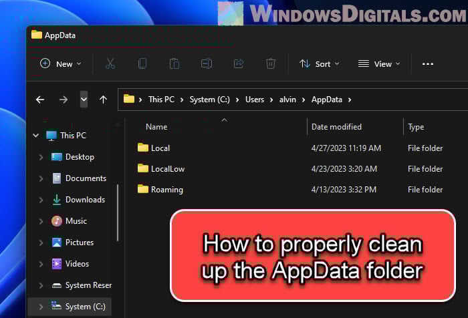Click the LocalLow folder name

[168, 169]
